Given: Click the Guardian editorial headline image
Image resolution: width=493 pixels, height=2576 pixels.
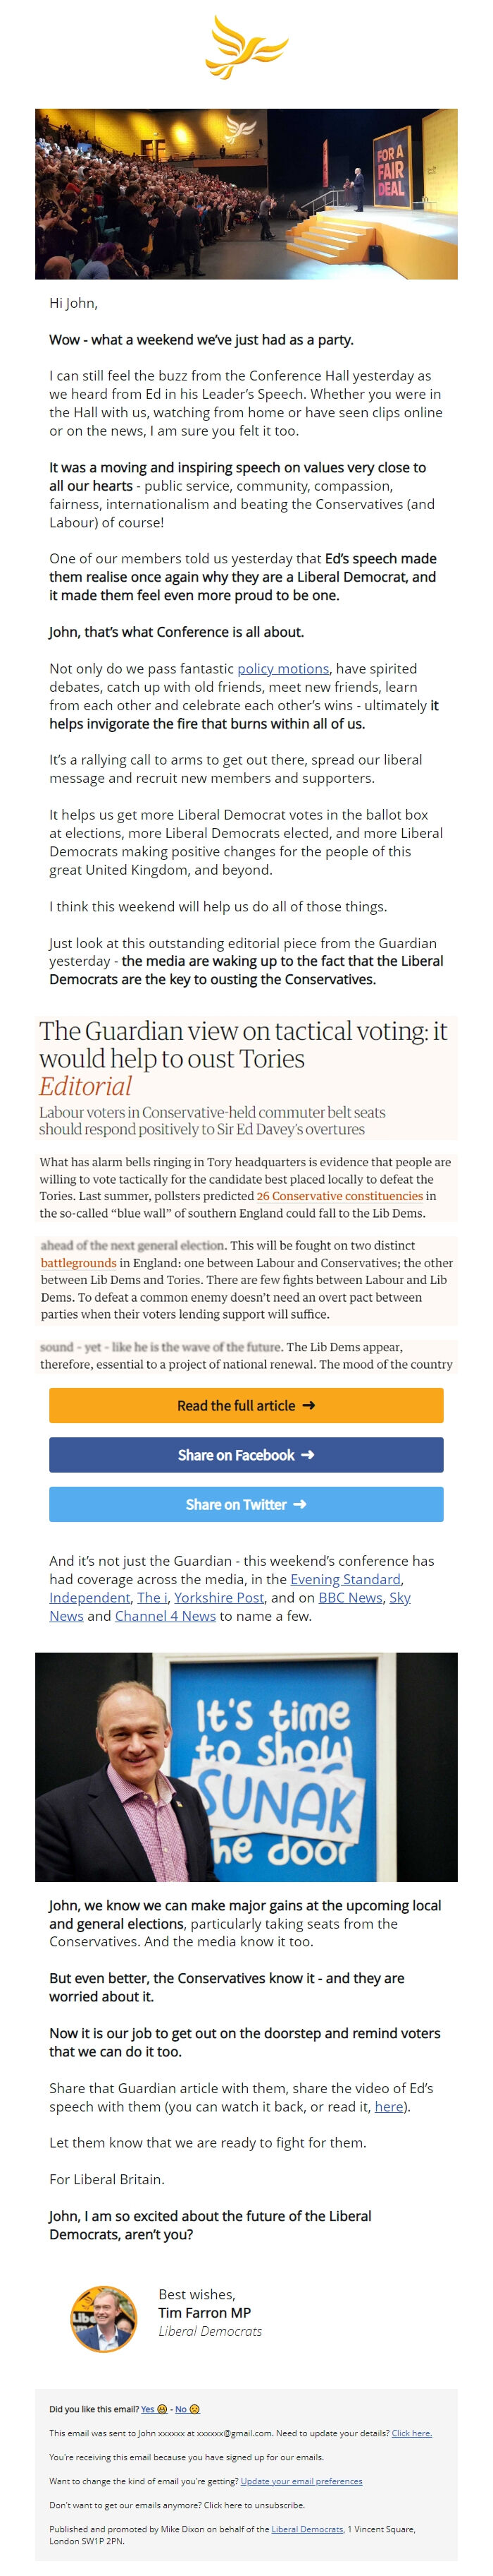Looking at the screenshot, I should (x=246, y=1078).
